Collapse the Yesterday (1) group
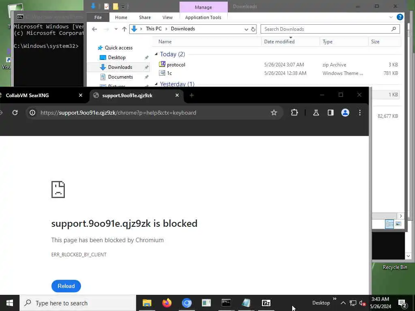The image size is (415, 311). coord(156,84)
